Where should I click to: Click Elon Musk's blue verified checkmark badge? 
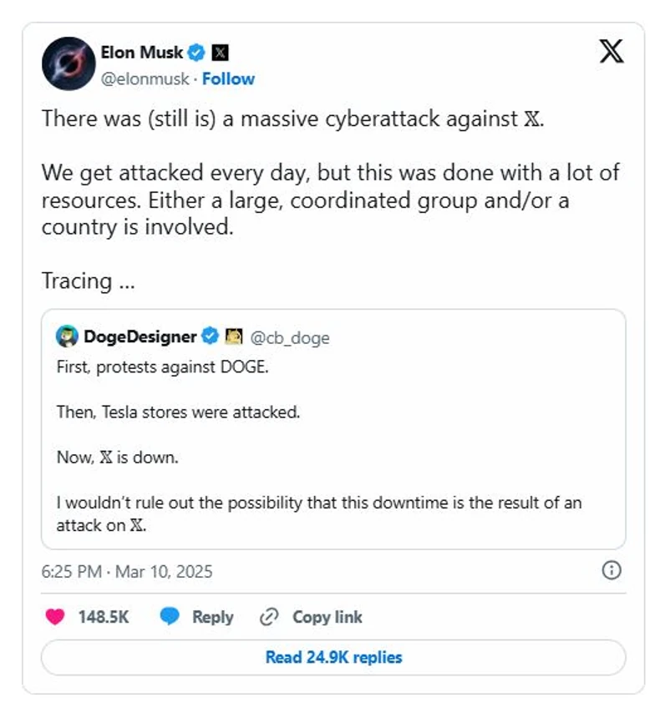point(195,52)
